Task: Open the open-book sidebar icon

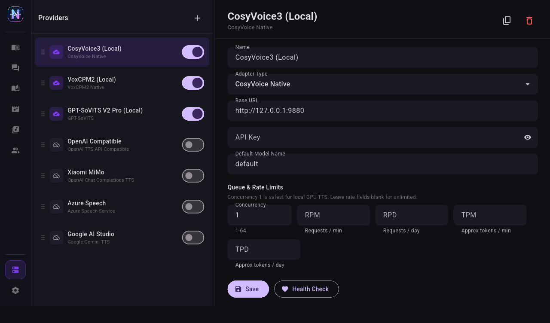Action: click(15, 88)
